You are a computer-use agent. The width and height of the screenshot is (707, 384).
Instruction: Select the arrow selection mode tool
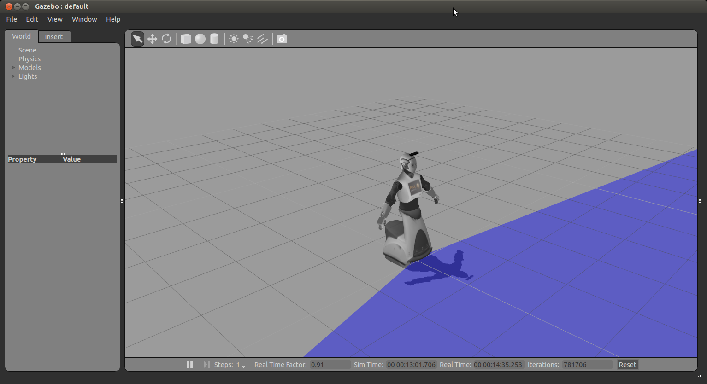tap(137, 39)
